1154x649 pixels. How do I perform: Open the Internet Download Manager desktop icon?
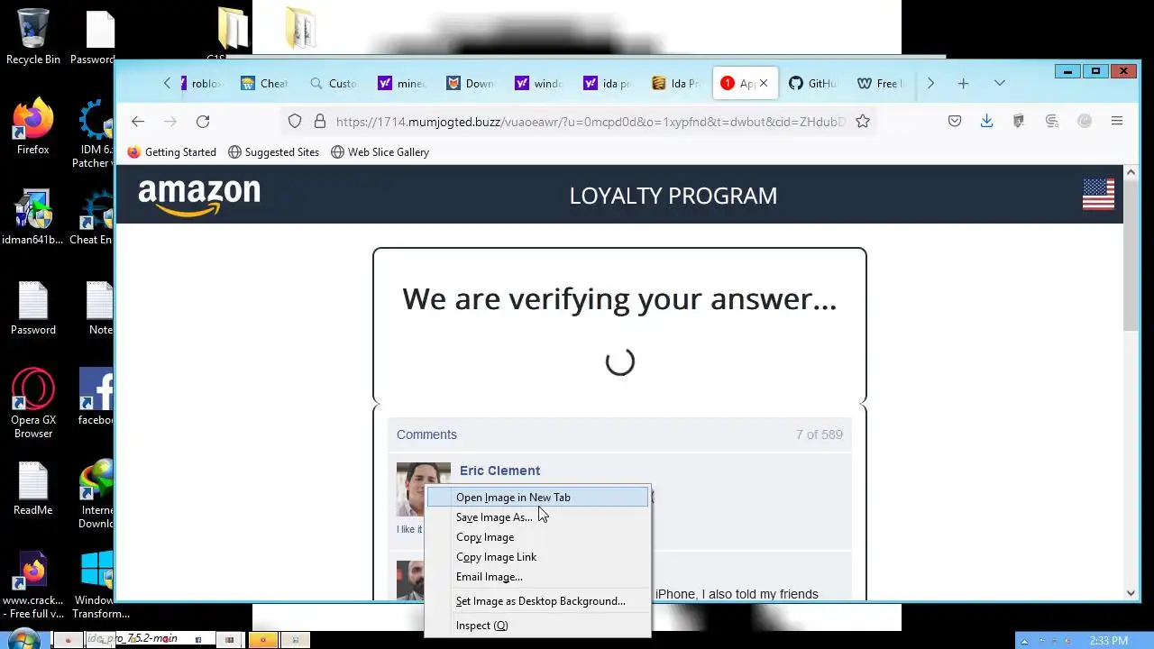pyautogui.click(x=96, y=494)
